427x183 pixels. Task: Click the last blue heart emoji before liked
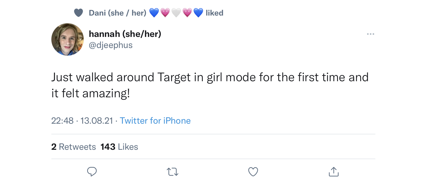pyautogui.click(x=198, y=13)
